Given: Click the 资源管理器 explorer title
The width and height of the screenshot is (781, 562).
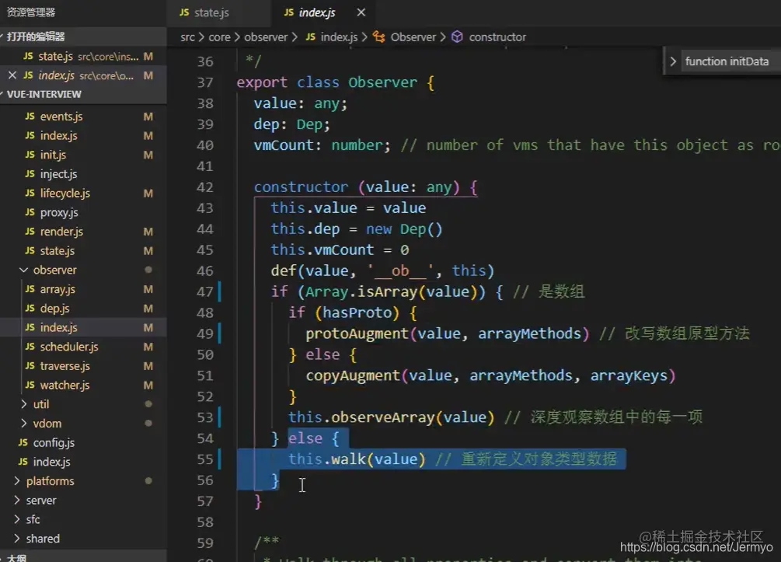Looking at the screenshot, I should tap(31, 12).
